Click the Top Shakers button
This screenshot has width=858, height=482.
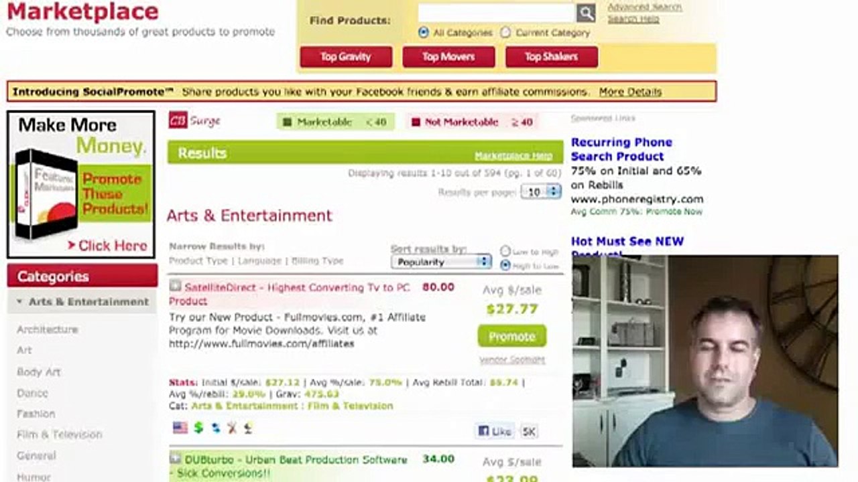[551, 57]
